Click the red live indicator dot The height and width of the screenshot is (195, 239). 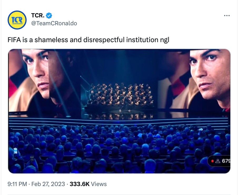(213, 161)
